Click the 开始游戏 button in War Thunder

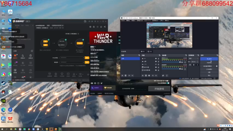tap(159, 89)
